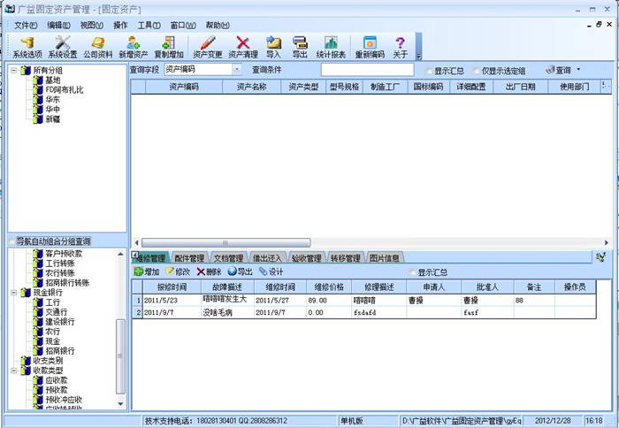
Task: Open 公司资料 toolbar icon
Action: click(97, 47)
